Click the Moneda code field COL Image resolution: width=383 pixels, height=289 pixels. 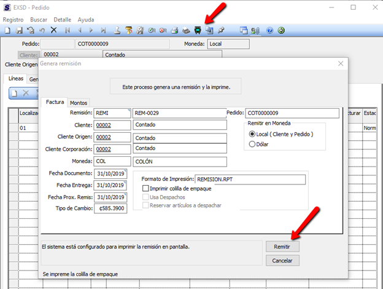click(112, 161)
